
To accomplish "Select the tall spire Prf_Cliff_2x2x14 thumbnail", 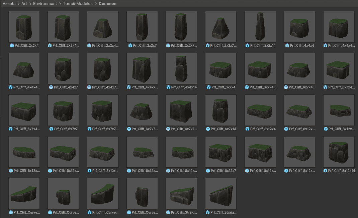I will pyautogui.click(x=260, y=27).
